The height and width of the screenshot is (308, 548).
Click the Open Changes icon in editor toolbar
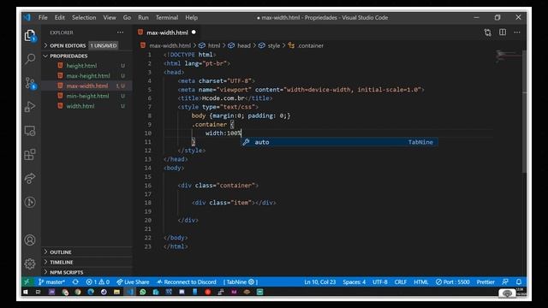click(x=487, y=33)
